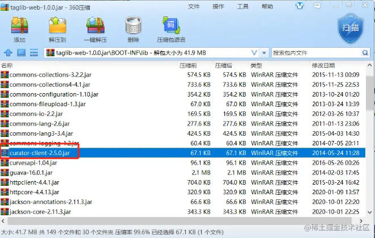Click the vertical scrollbar up arrow

(369, 65)
